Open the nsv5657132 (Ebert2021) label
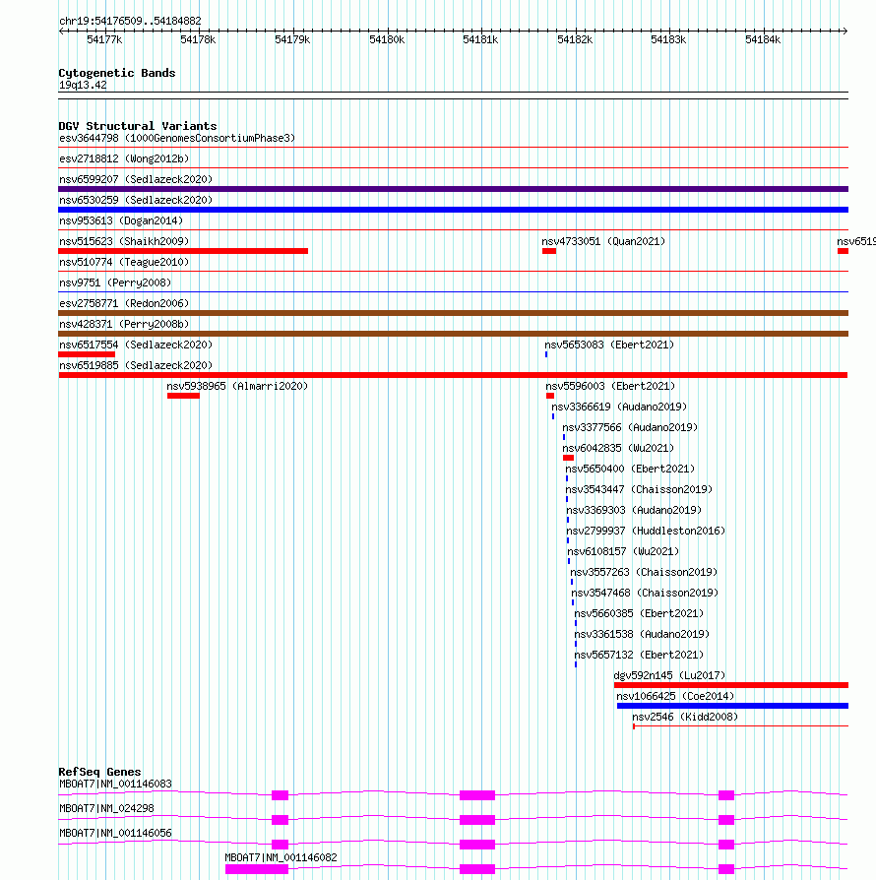The image size is (876, 880). click(639, 655)
